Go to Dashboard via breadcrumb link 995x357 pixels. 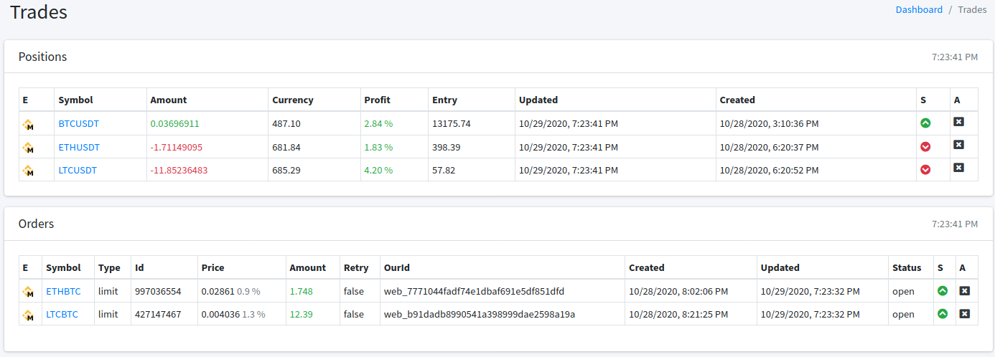click(x=919, y=10)
